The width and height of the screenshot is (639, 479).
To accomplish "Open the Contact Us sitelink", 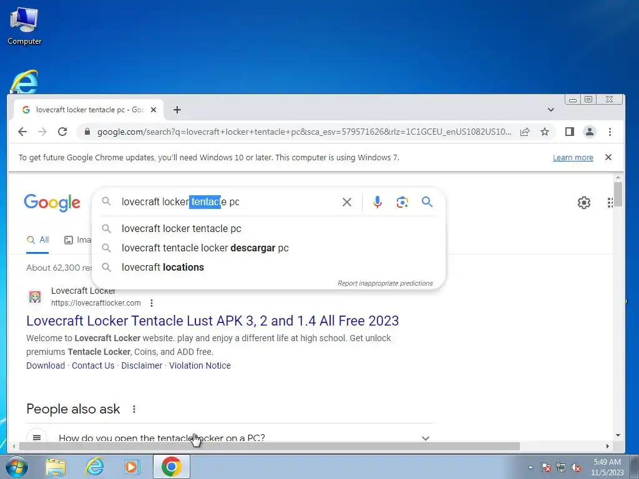I will point(93,365).
